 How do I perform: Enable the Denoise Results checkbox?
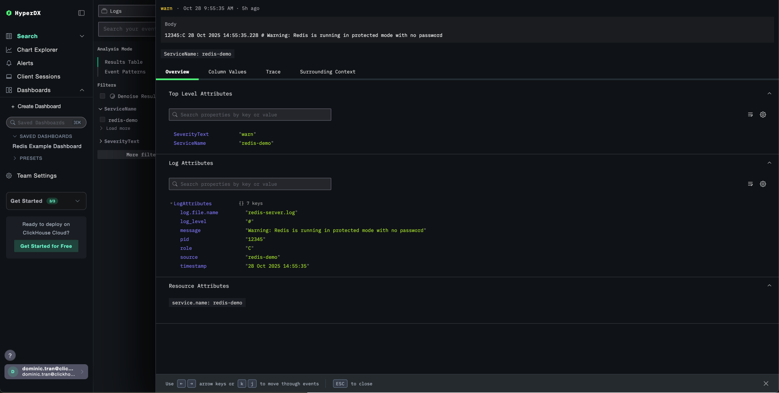pos(103,96)
